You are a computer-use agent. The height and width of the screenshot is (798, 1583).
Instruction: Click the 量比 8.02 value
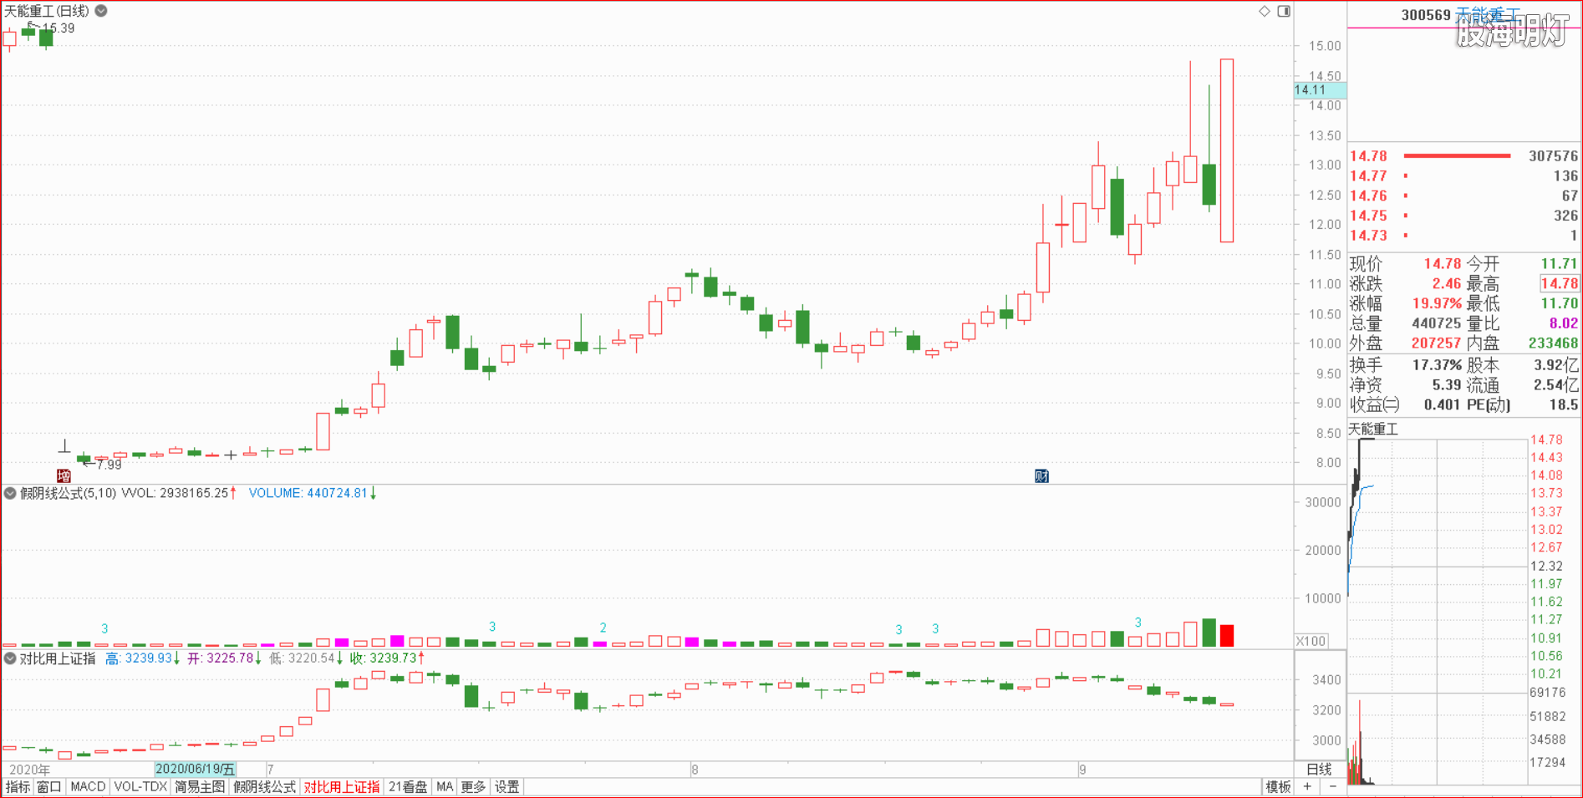click(x=1564, y=323)
